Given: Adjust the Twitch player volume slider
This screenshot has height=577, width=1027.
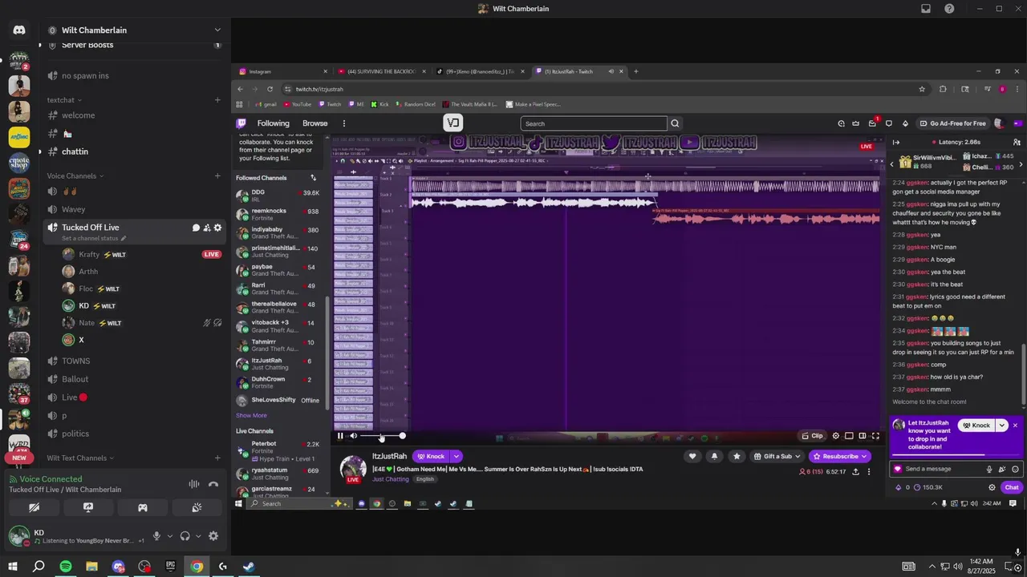Looking at the screenshot, I should click(x=382, y=436).
